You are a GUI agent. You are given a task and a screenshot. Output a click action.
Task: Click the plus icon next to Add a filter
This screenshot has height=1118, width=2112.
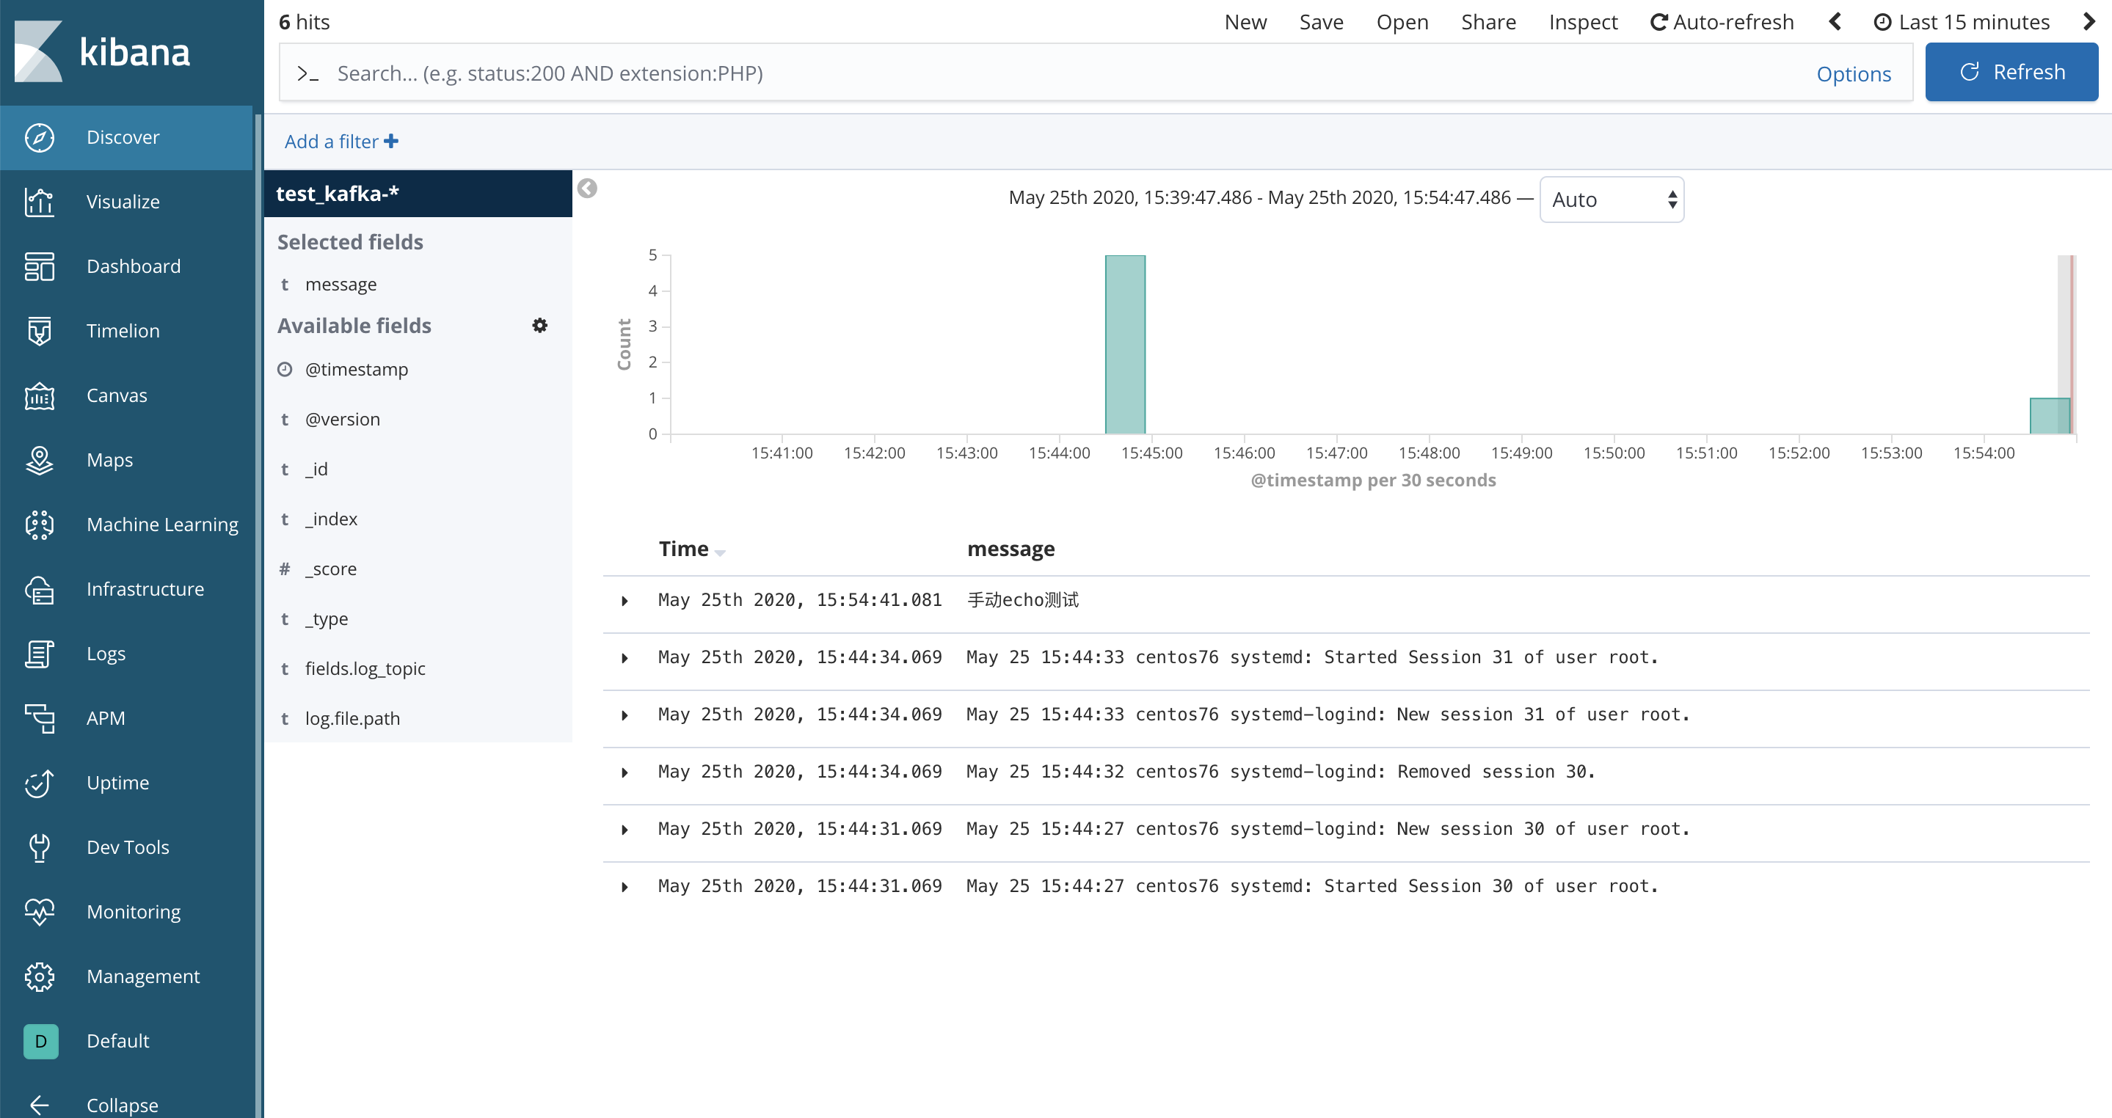pos(391,141)
